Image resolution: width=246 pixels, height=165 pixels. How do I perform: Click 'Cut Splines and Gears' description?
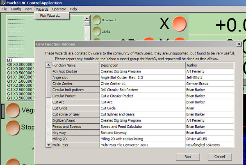click(142, 114)
